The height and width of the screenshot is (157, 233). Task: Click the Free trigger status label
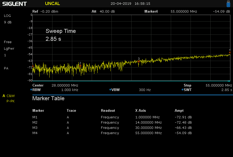pyautogui.click(x=8, y=42)
